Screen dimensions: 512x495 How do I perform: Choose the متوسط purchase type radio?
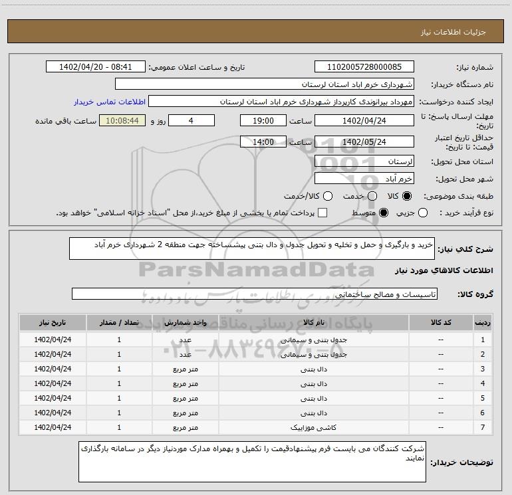pos(384,213)
